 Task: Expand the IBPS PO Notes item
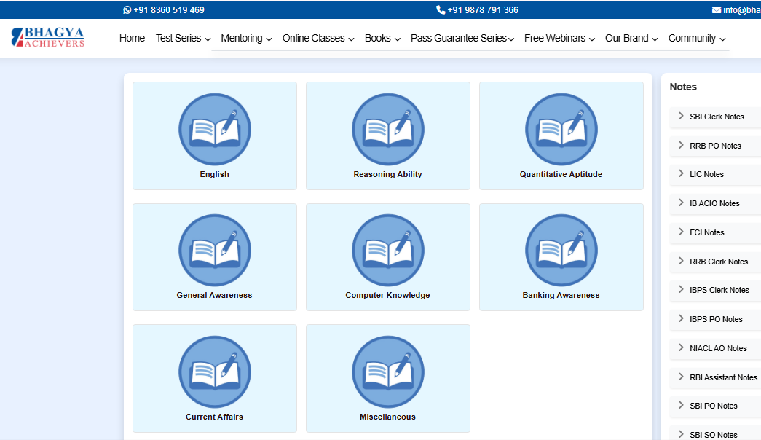[715, 319]
